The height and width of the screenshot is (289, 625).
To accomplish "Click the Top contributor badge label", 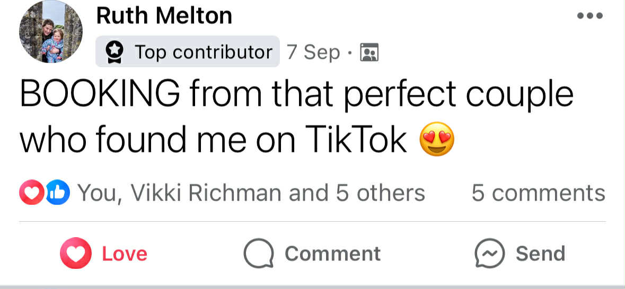I will (203, 52).
